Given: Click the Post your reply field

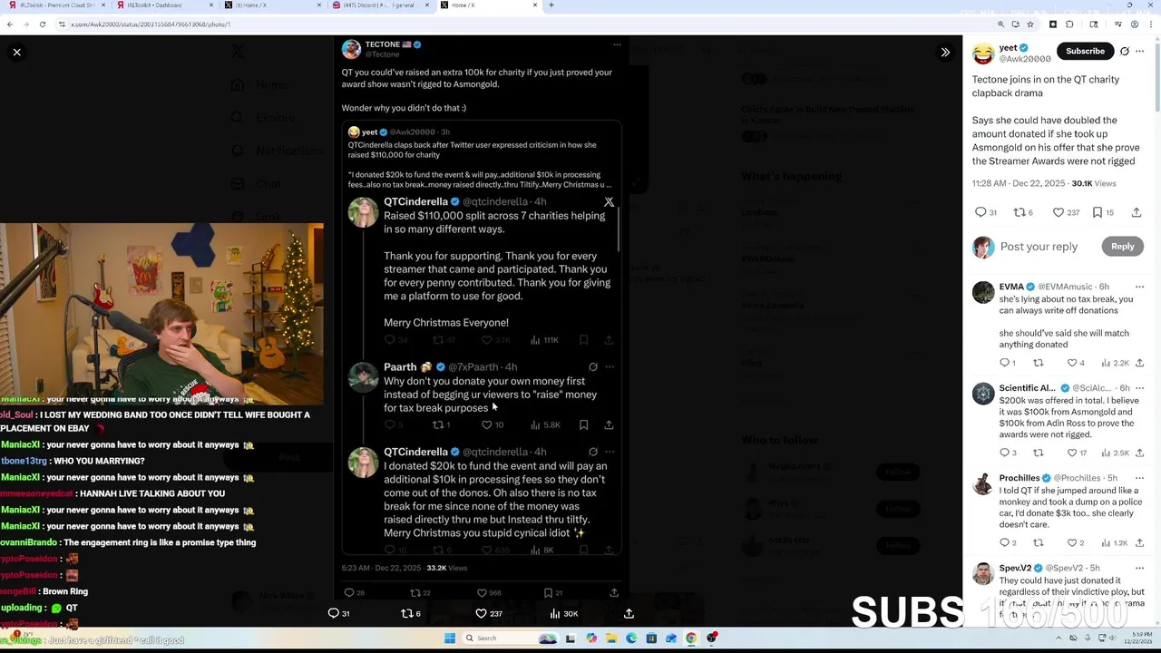Looking at the screenshot, I should pos(1039,247).
